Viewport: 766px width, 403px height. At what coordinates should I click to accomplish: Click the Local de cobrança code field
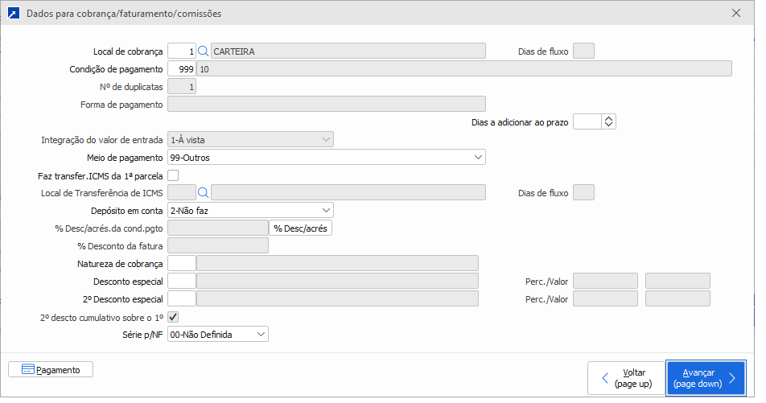tap(182, 51)
